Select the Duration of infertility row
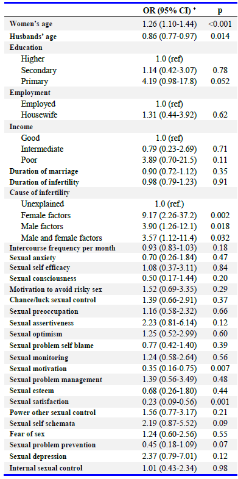The height and width of the screenshot is (479, 238). (119, 182)
